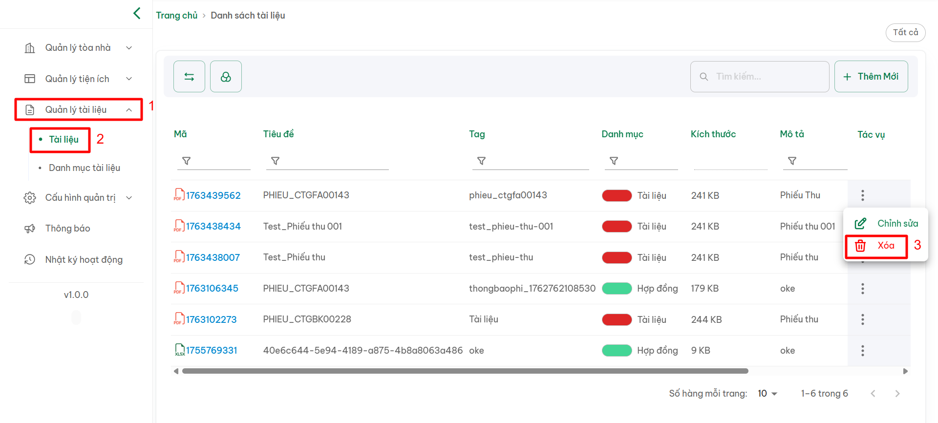This screenshot has width=938, height=423.
Task: Click the swap arrows toolbar icon
Action: 189,77
